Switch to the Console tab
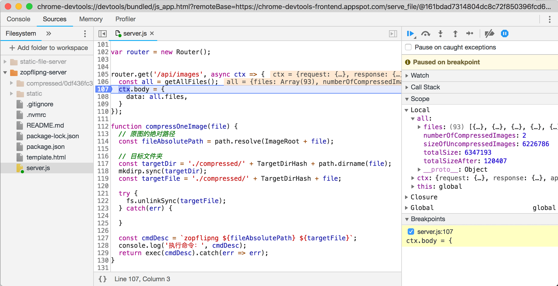 pyautogui.click(x=18, y=19)
